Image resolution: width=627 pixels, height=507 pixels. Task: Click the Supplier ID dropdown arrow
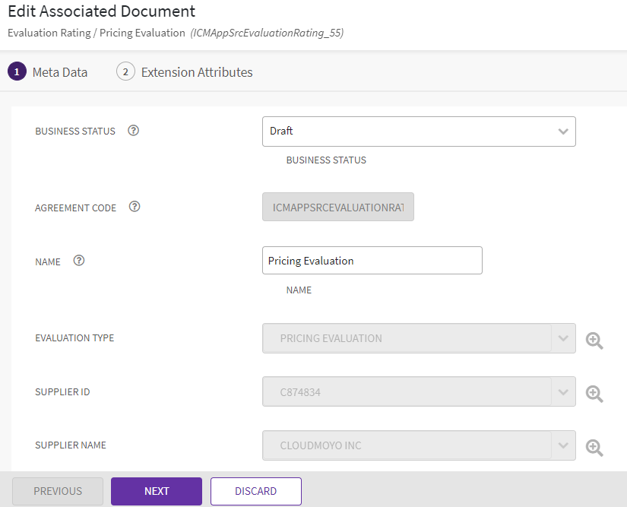[563, 392]
